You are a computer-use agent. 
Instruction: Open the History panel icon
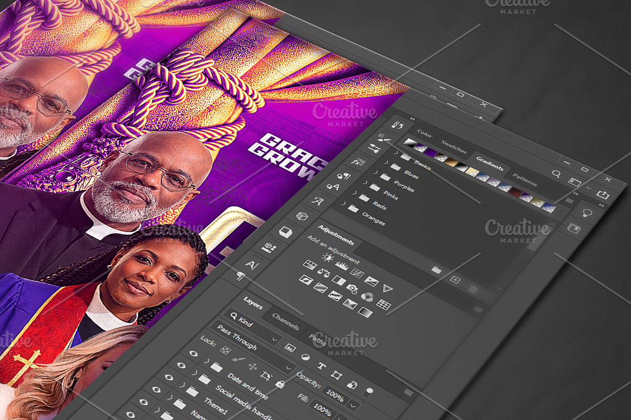(x=398, y=125)
